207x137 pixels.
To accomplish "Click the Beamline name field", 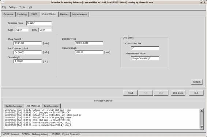I will [39, 23].
